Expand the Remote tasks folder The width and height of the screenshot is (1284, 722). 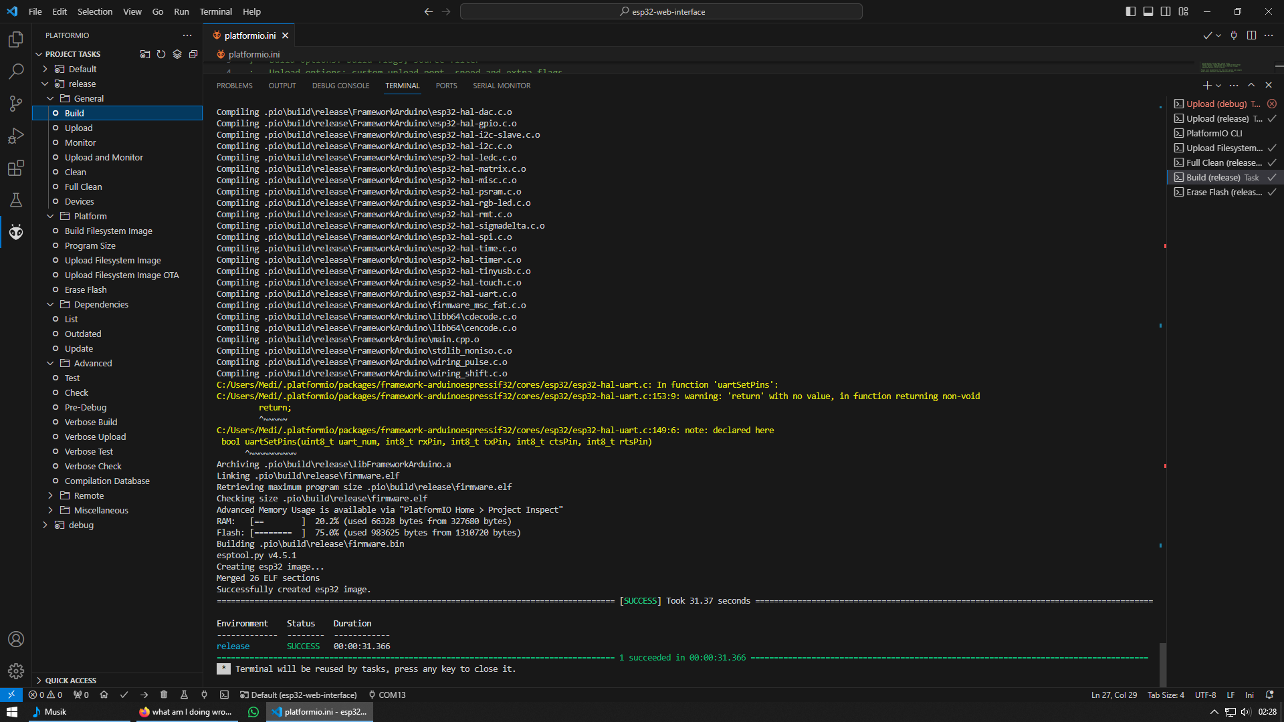[50, 495]
